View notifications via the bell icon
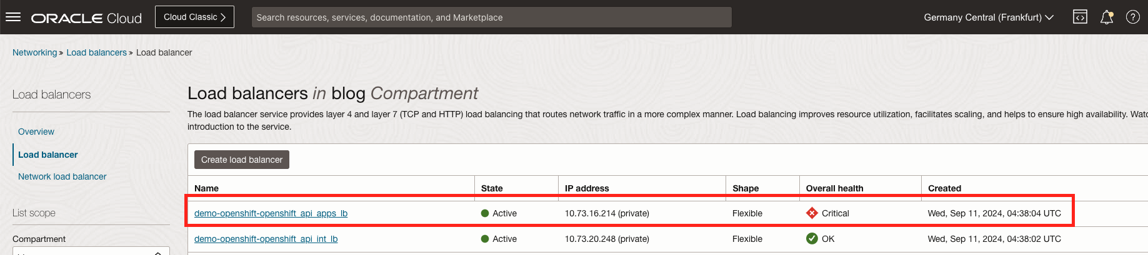 (1107, 17)
